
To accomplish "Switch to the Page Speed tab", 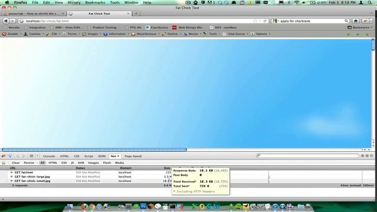I will click(133, 156).
